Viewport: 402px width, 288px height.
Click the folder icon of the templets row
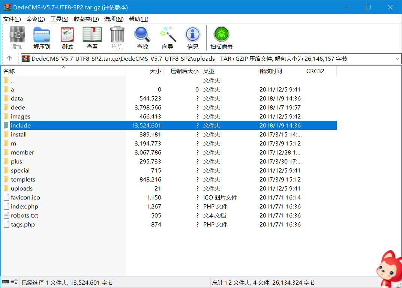point(6,179)
